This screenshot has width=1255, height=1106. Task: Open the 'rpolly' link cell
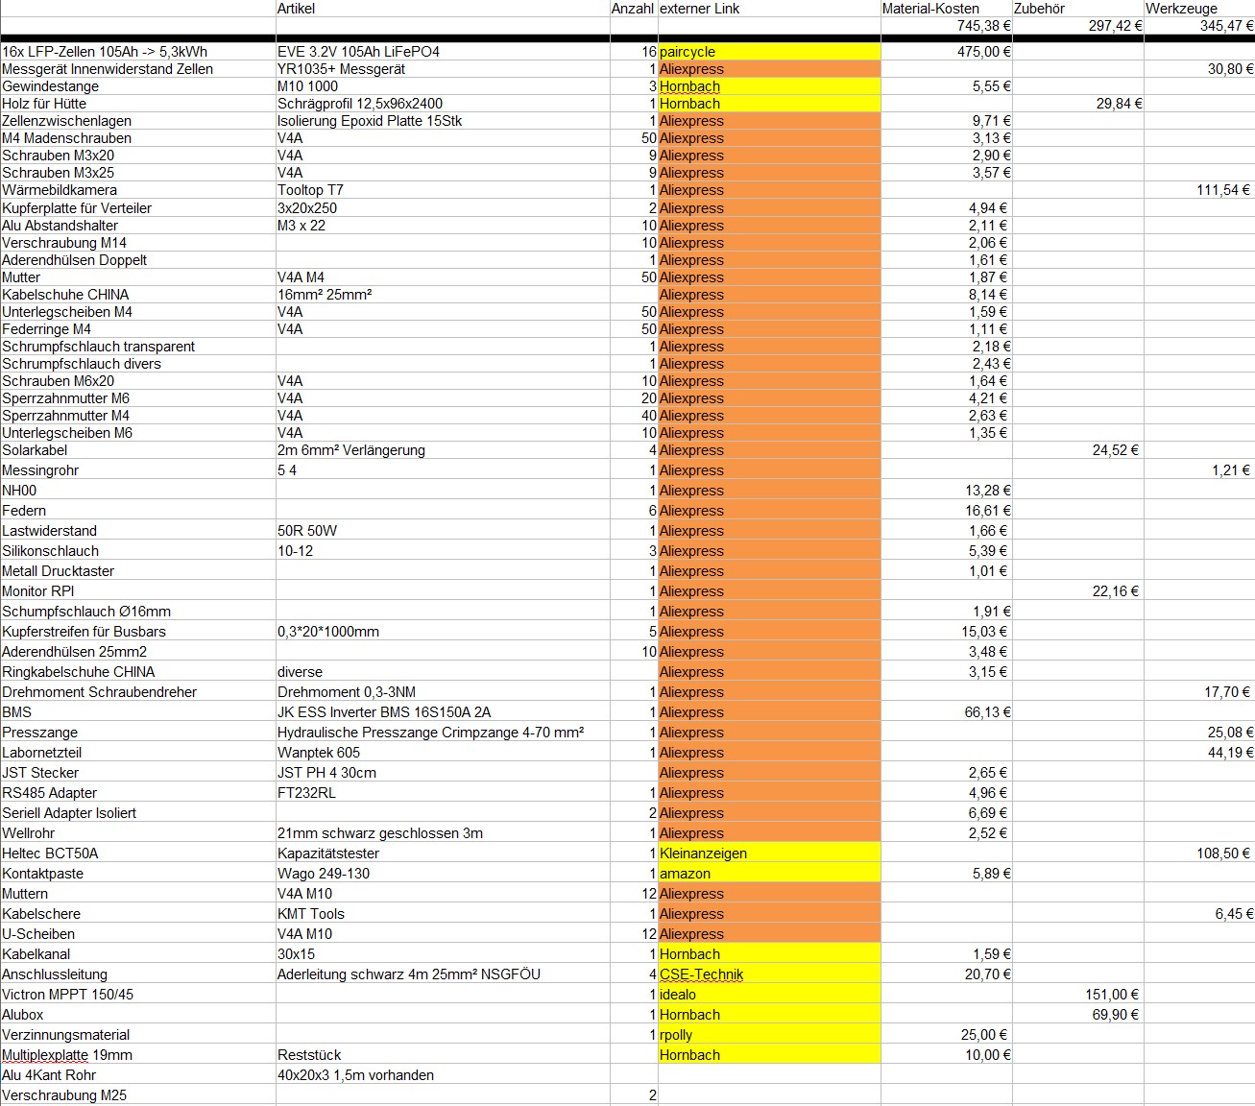pyautogui.click(x=769, y=1035)
